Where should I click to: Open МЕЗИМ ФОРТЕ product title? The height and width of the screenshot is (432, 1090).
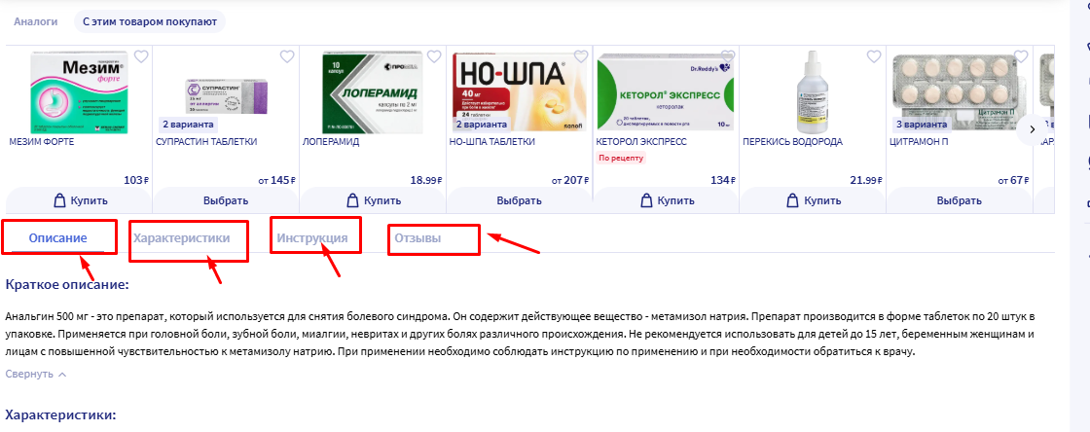[x=42, y=142]
